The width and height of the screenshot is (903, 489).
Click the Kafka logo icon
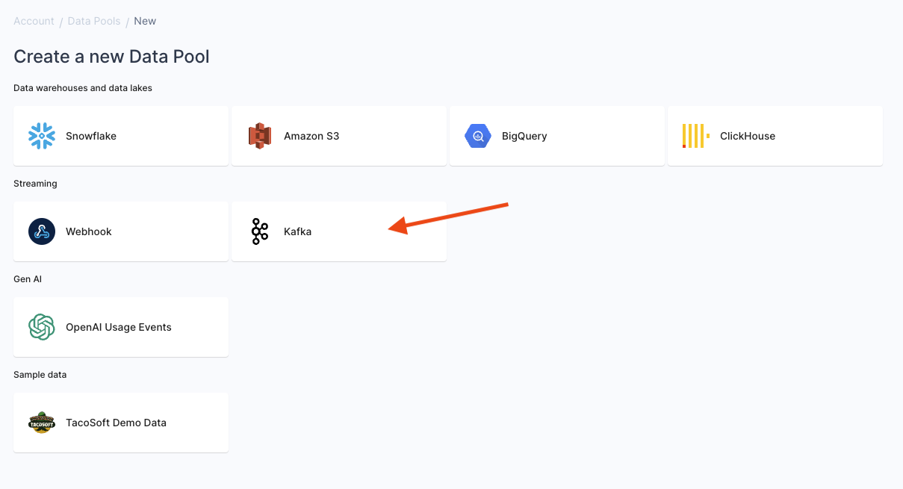pyautogui.click(x=259, y=231)
